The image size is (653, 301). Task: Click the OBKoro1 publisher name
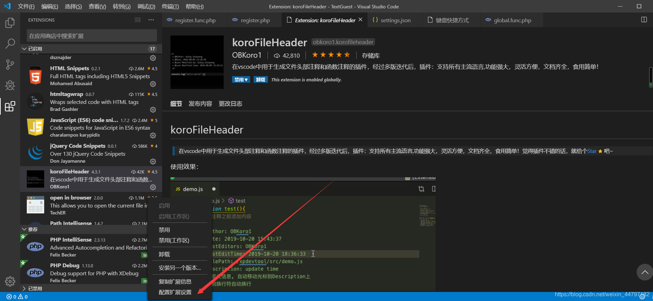pos(247,55)
